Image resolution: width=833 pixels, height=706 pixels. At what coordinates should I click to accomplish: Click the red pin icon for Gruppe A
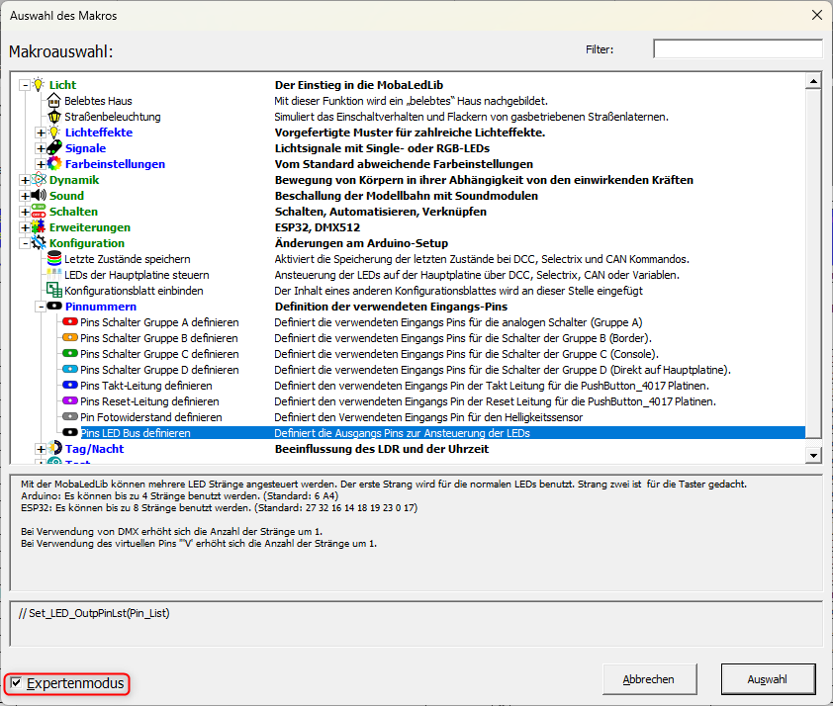pos(70,322)
